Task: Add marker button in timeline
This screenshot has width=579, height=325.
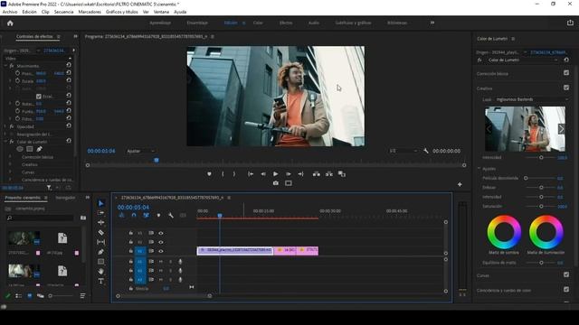Action: click(158, 215)
